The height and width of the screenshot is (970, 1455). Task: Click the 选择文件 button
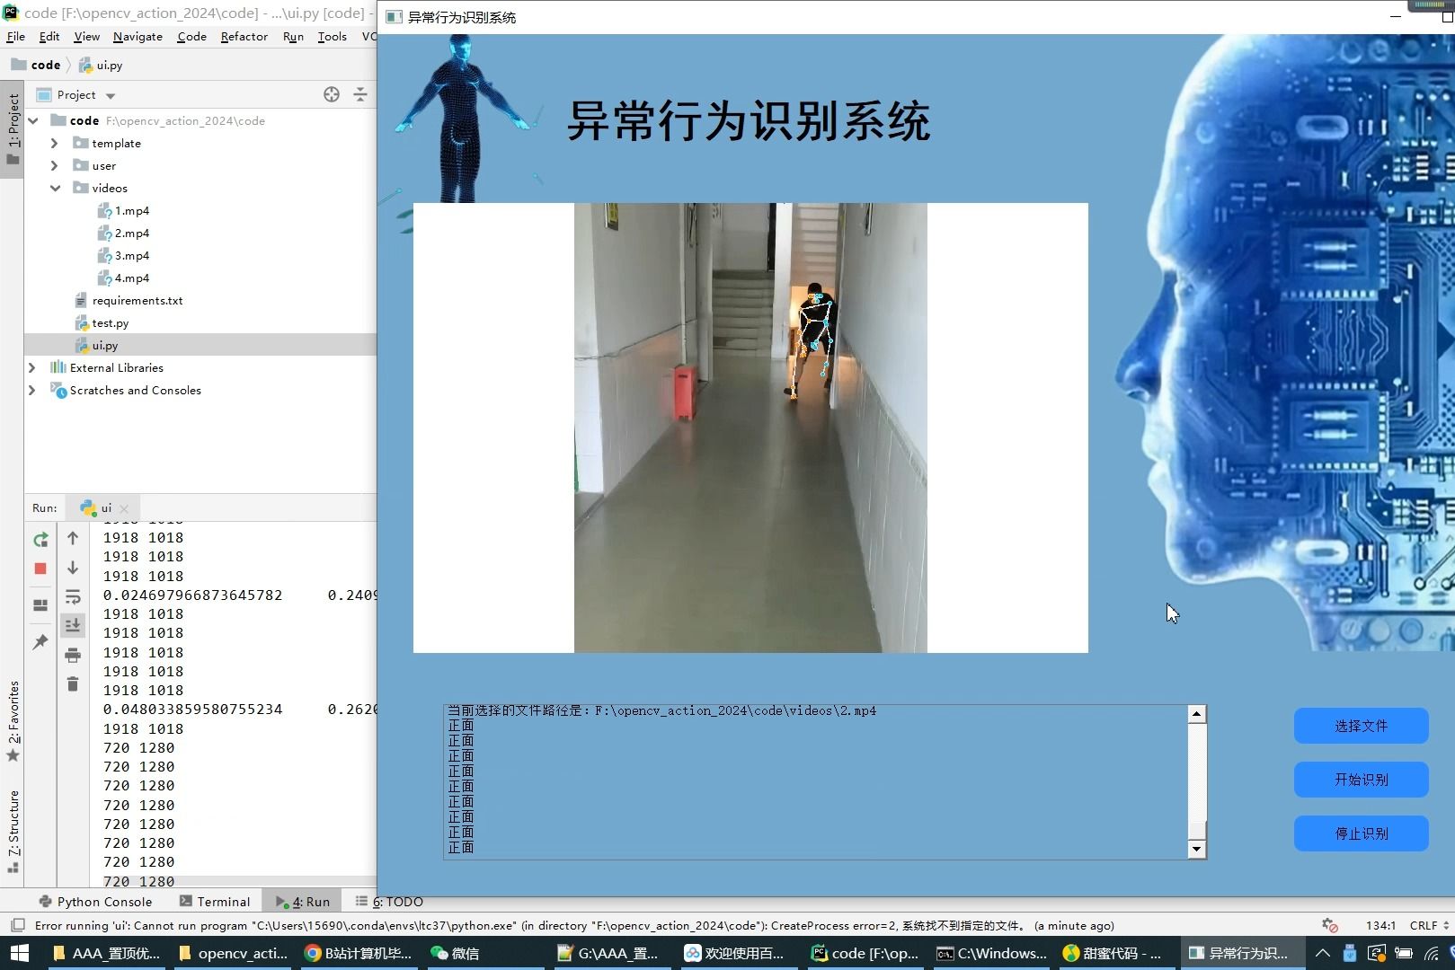click(x=1361, y=726)
